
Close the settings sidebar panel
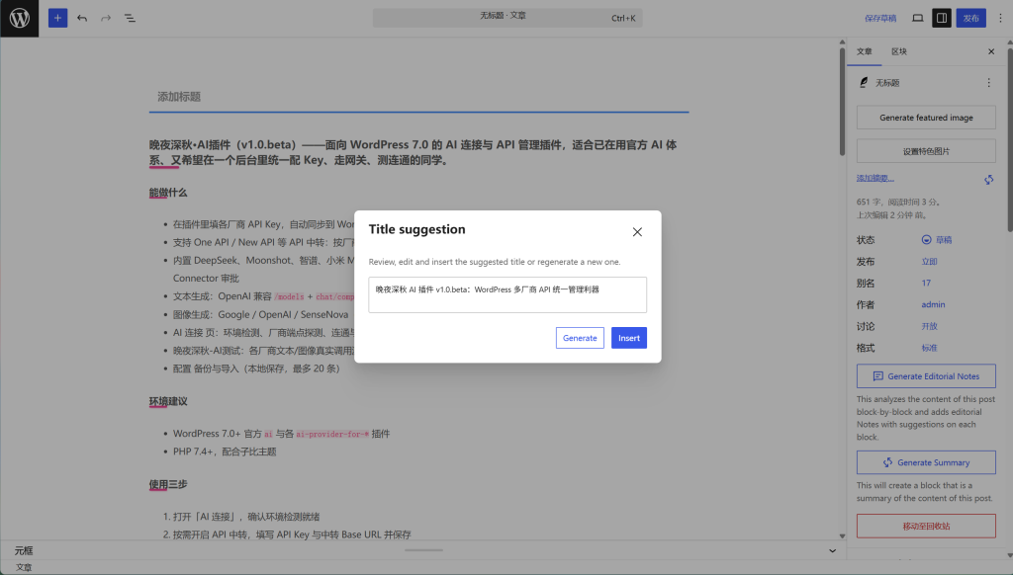click(991, 51)
